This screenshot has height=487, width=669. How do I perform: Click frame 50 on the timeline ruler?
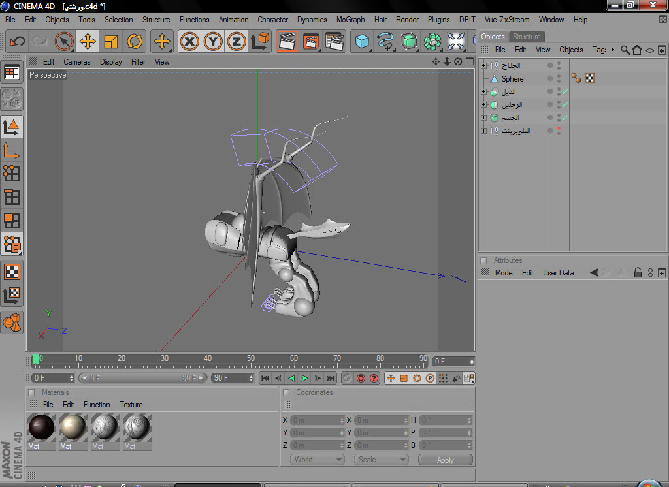pyautogui.click(x=251, y=360)
